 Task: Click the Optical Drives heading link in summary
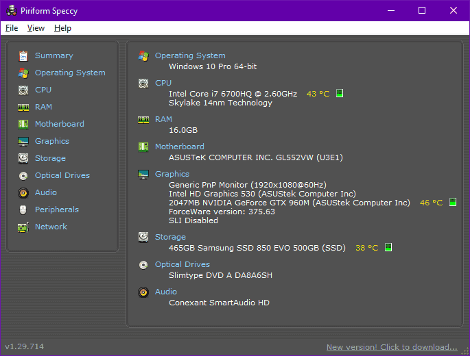pos(183,264)
